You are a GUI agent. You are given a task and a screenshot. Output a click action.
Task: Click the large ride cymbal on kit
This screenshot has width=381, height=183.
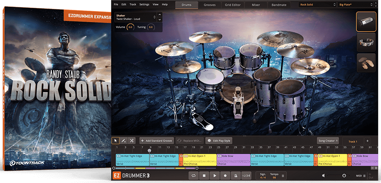coord(280,38)
